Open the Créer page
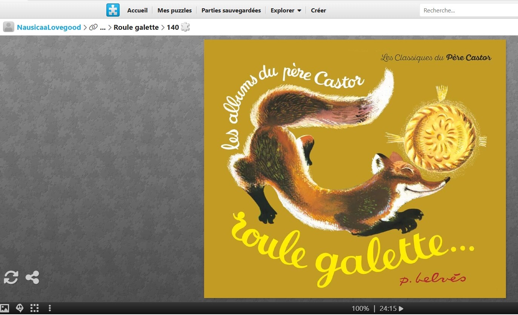The height and width of the screenshot is (315, 518). (x=318, y=11)
